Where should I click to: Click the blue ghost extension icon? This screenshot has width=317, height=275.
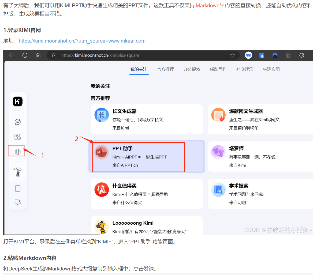point(262,55)
